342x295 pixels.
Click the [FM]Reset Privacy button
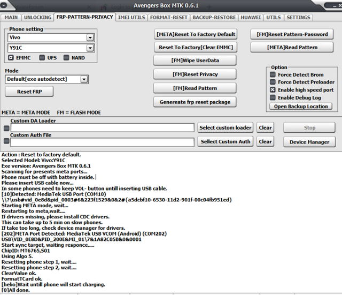pos(195,74)
